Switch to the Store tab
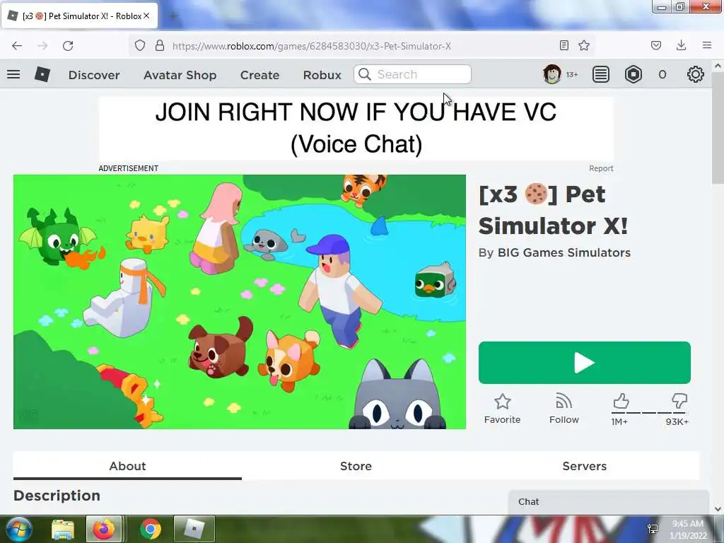The image size is (724, 543). pos(356,466)
